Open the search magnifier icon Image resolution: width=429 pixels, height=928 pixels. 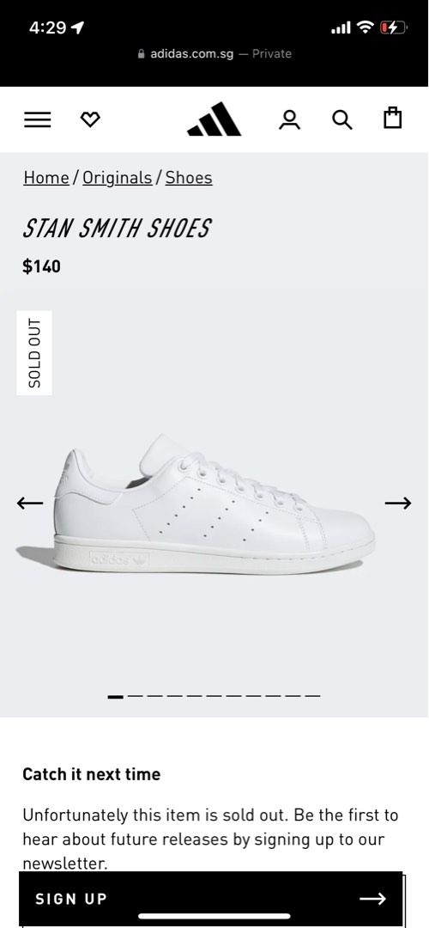[342, 119]
